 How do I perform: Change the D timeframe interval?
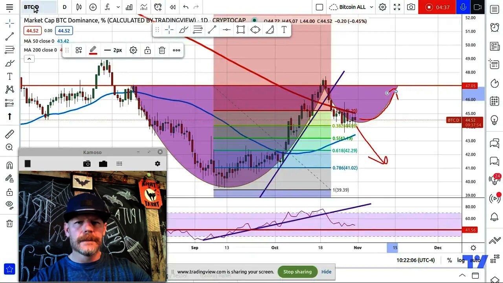pos(64,7)
